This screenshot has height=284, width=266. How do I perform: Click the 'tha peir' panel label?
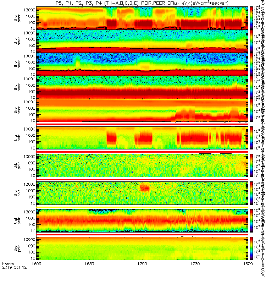17,138
